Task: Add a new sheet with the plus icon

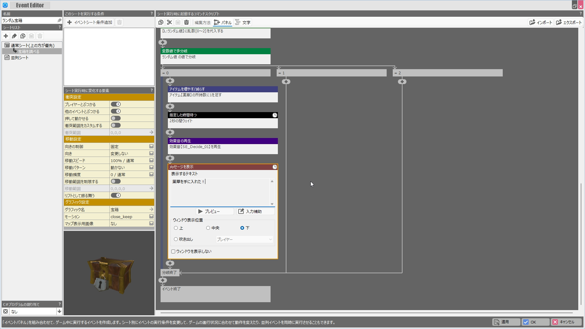Action: 6,36
